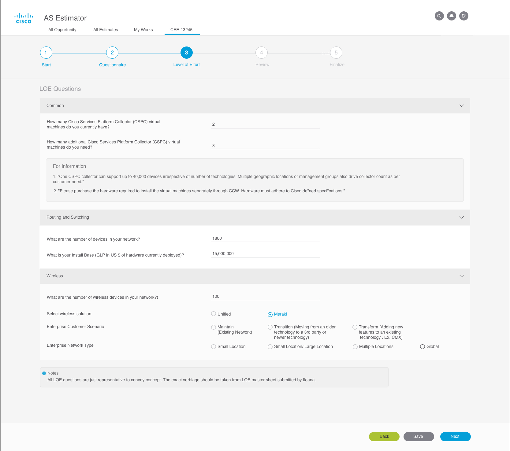Collapse the Routing and Switching chevron

462,217
